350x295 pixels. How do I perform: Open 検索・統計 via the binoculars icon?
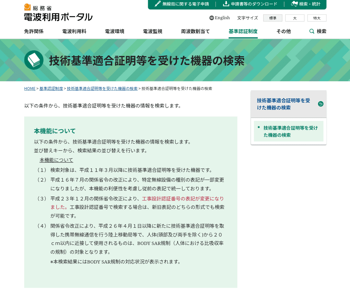294,4
